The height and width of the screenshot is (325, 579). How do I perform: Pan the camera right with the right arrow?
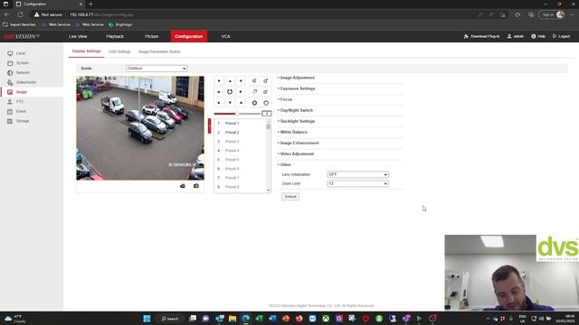point(241,92)
